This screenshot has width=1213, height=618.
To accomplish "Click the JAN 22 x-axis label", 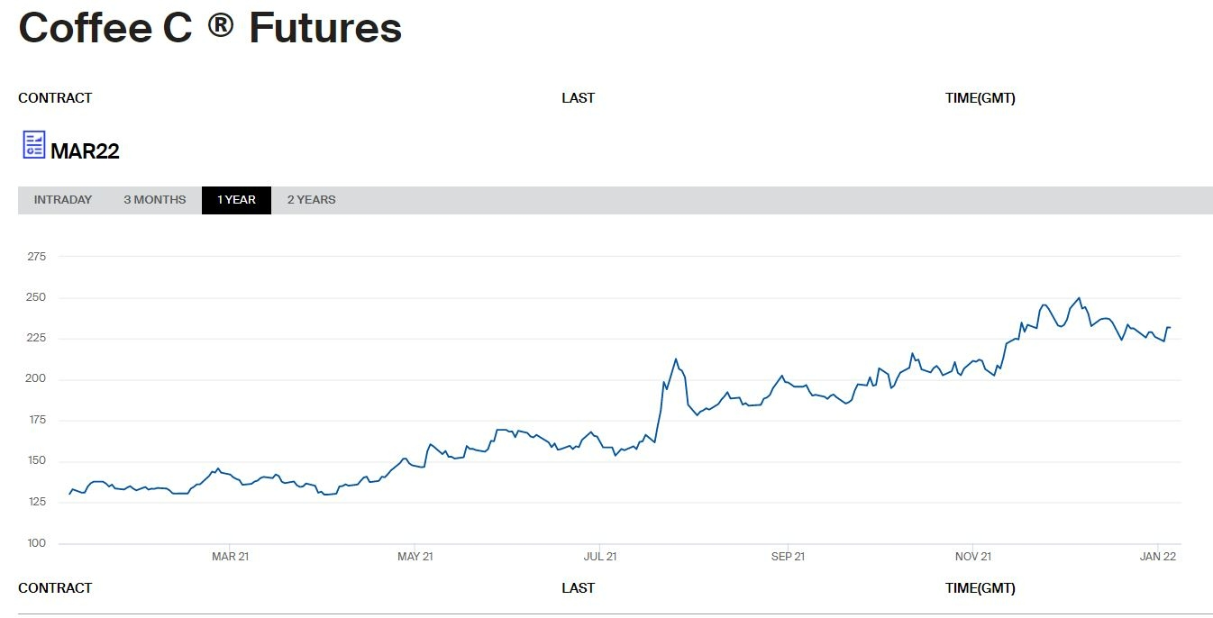I will coord(1158,557).
